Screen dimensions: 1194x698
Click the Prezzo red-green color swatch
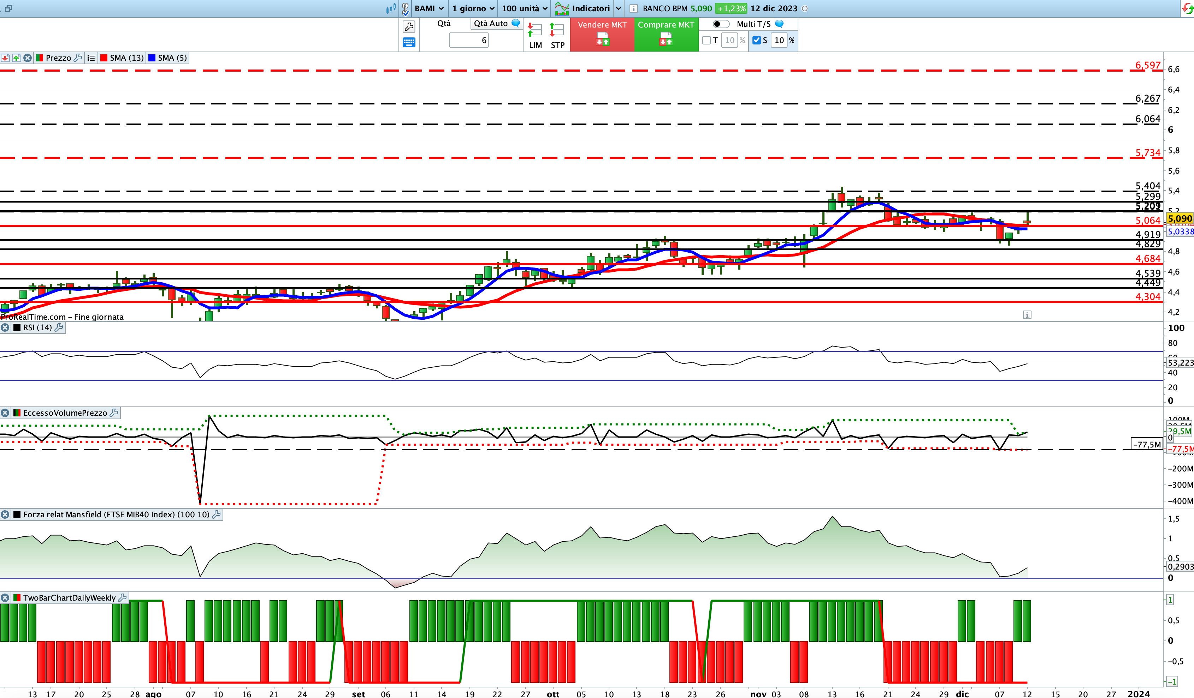click(40, 58)
